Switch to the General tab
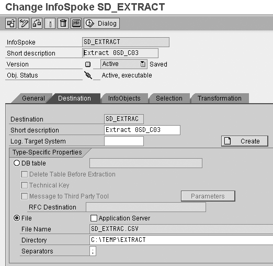The width and height of the screenshot is (273, 266). click(x=33, y=98)
